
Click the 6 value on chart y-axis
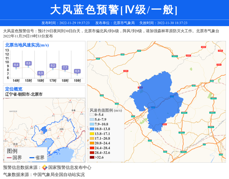point(8,78)
